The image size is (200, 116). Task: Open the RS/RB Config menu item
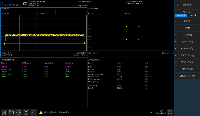pos(187,48)
